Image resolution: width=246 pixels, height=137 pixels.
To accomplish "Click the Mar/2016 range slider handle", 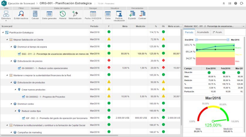I will pos(228,40).
